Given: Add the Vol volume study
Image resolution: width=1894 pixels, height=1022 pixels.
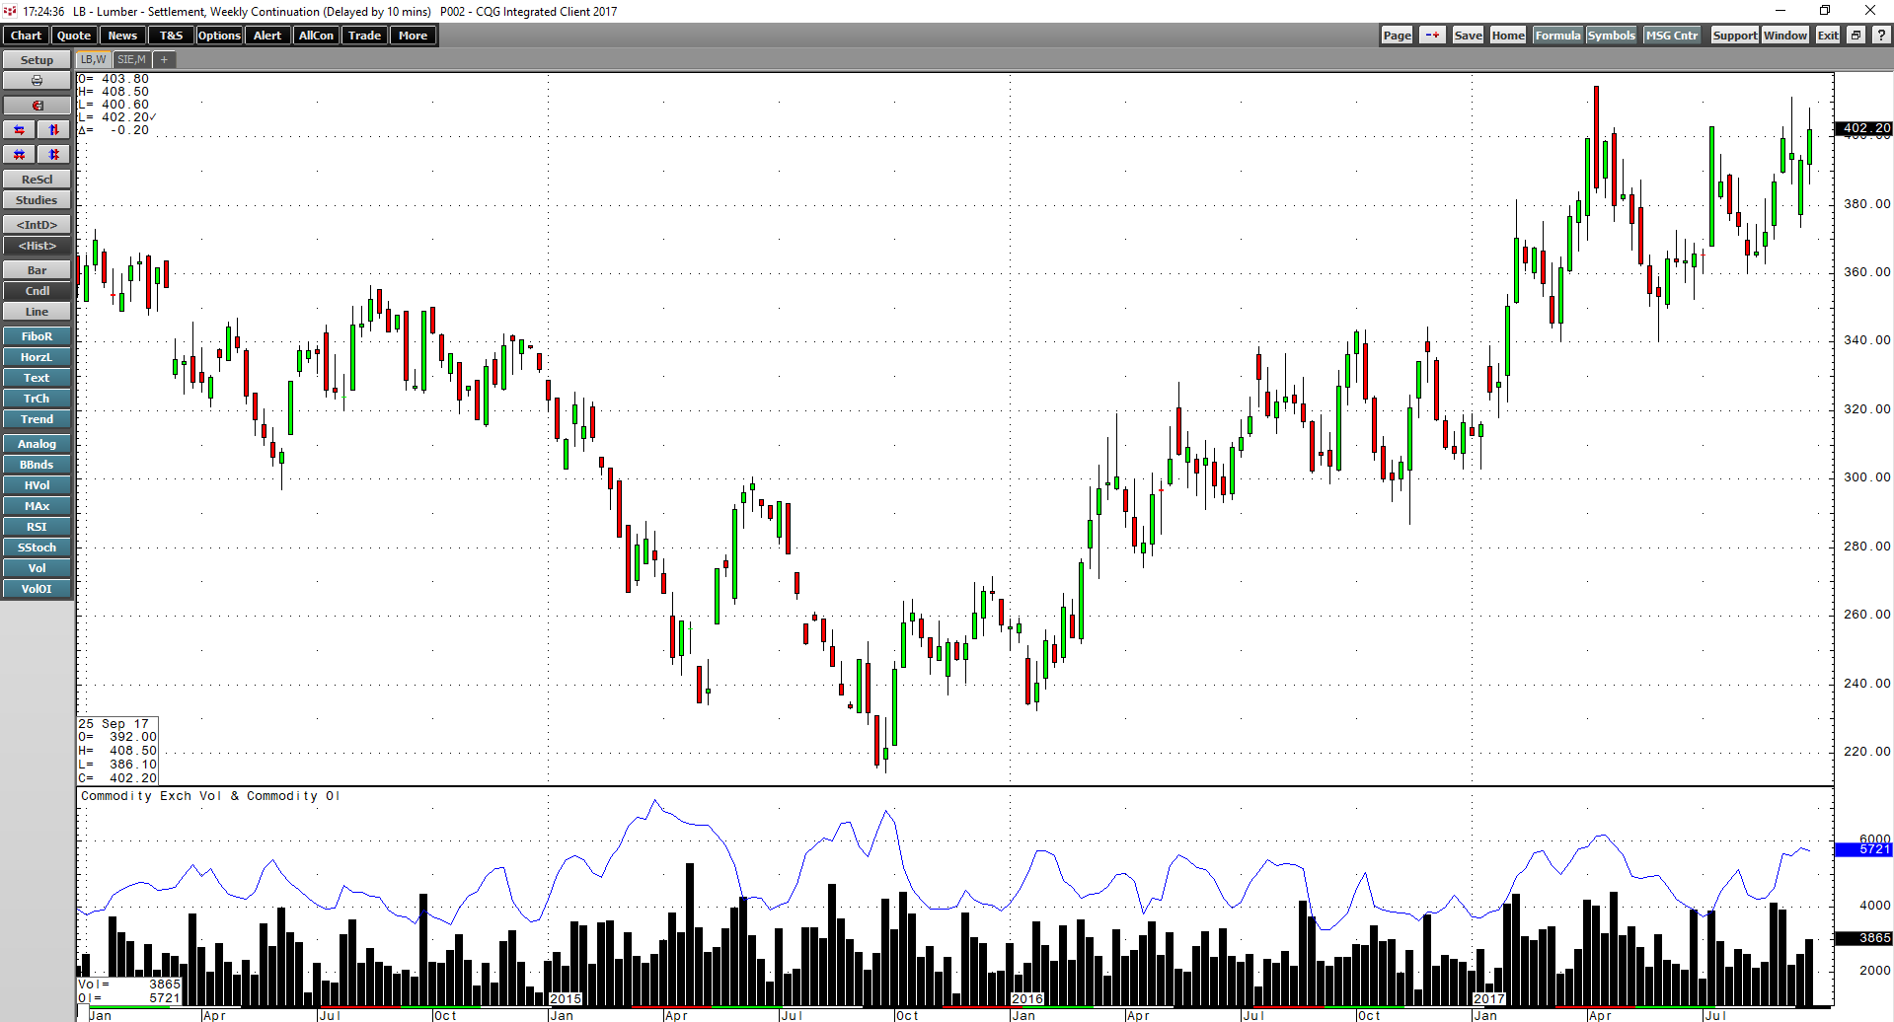Looking at the screenshot, I should (x=37, y=568).
